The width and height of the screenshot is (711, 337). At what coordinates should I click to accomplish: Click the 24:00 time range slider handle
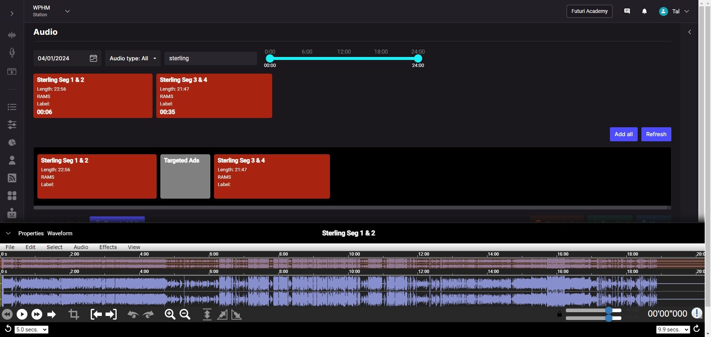pos(418,58)
